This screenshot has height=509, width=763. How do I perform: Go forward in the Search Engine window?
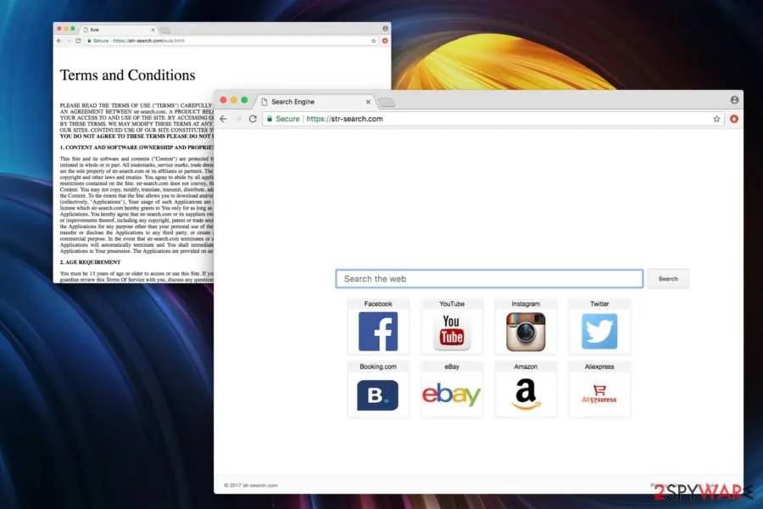tap(237, 119)
